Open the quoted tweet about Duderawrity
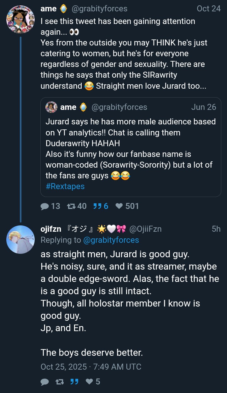 tap(131, 147)
